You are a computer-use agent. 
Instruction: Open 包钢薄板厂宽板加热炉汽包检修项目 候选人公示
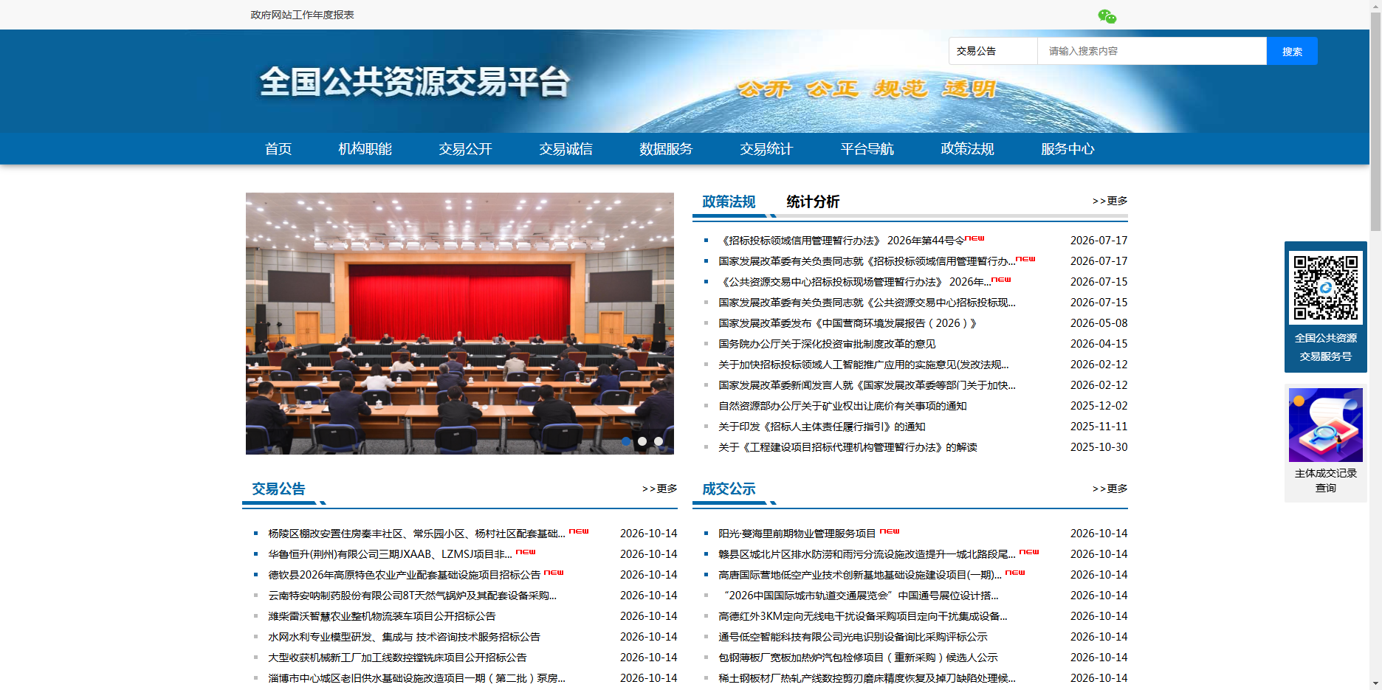pyautogui.click(x=858, y=658)
